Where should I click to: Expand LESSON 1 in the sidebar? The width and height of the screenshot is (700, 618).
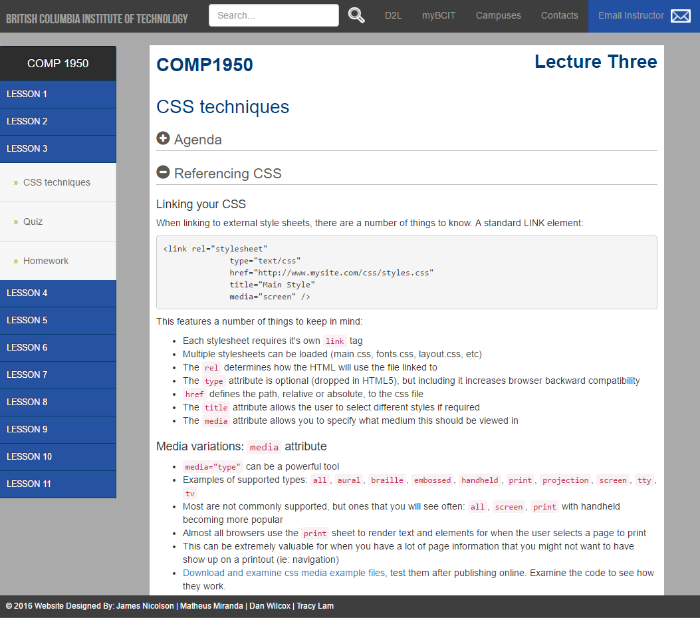coord(58,94)
